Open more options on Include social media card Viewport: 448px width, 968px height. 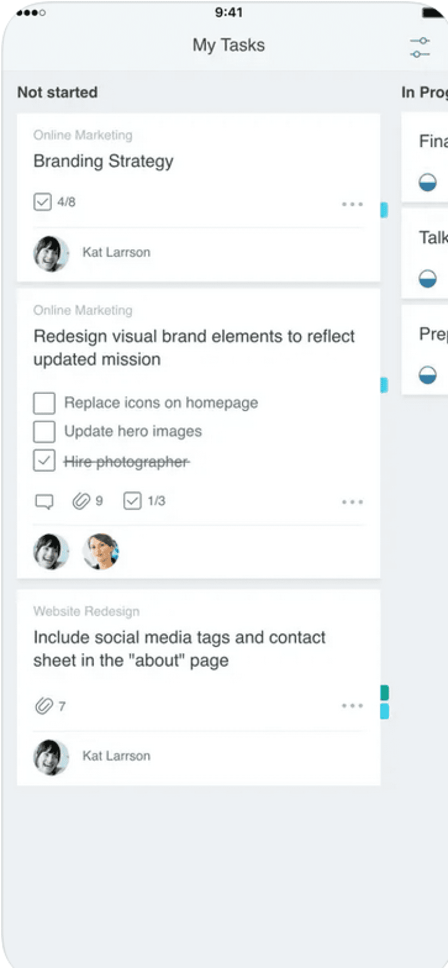pos(352,706)
